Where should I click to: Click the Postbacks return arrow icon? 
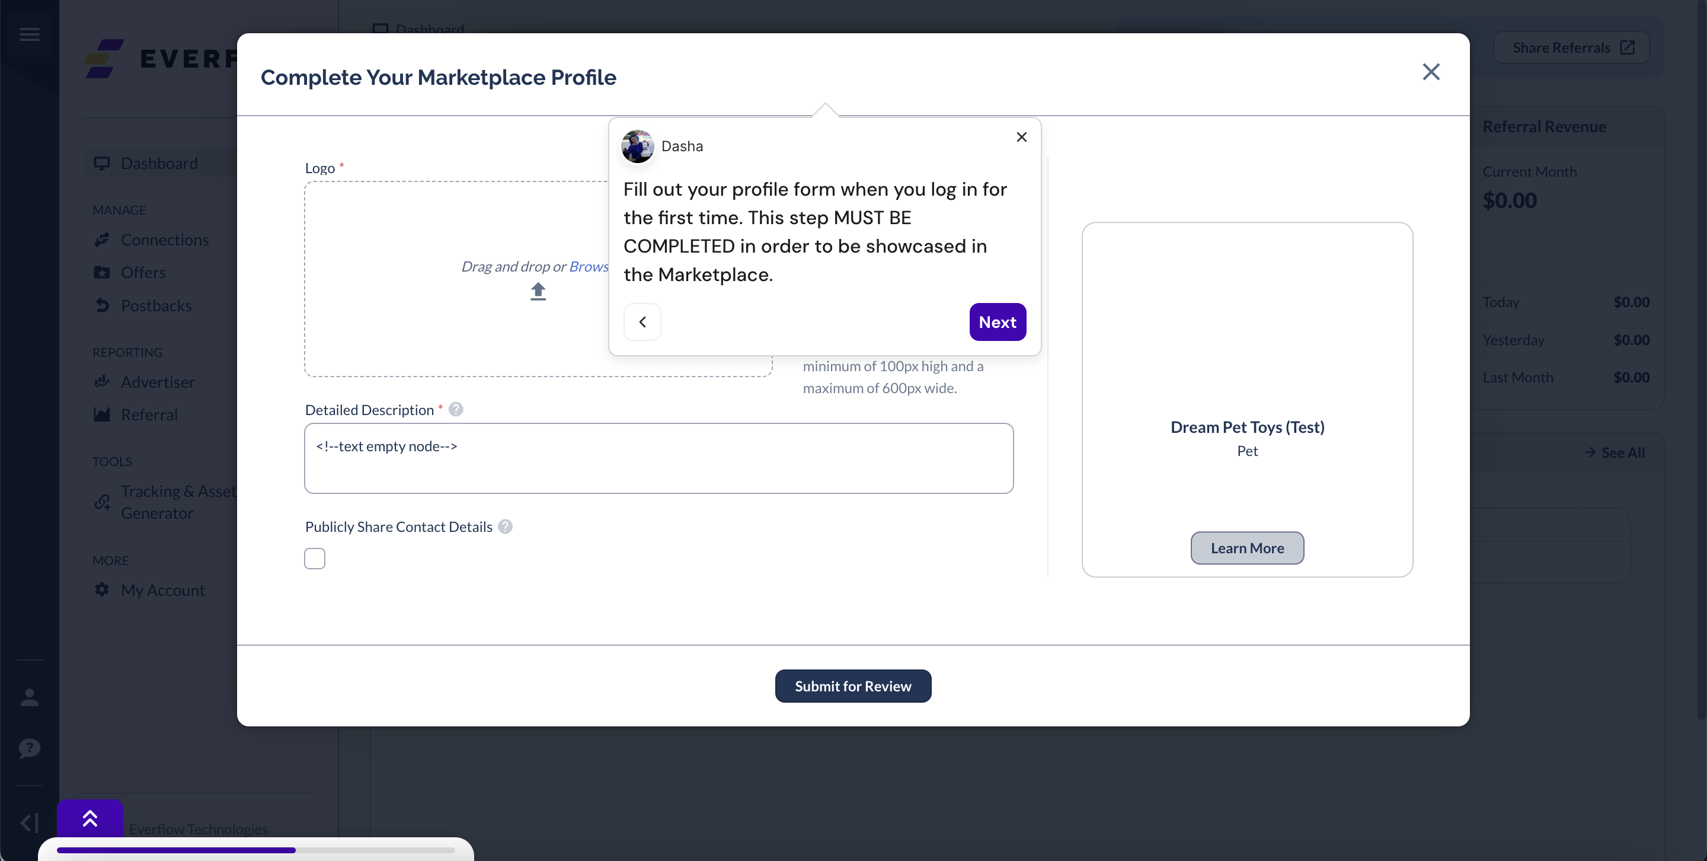(x=101, y=305)
